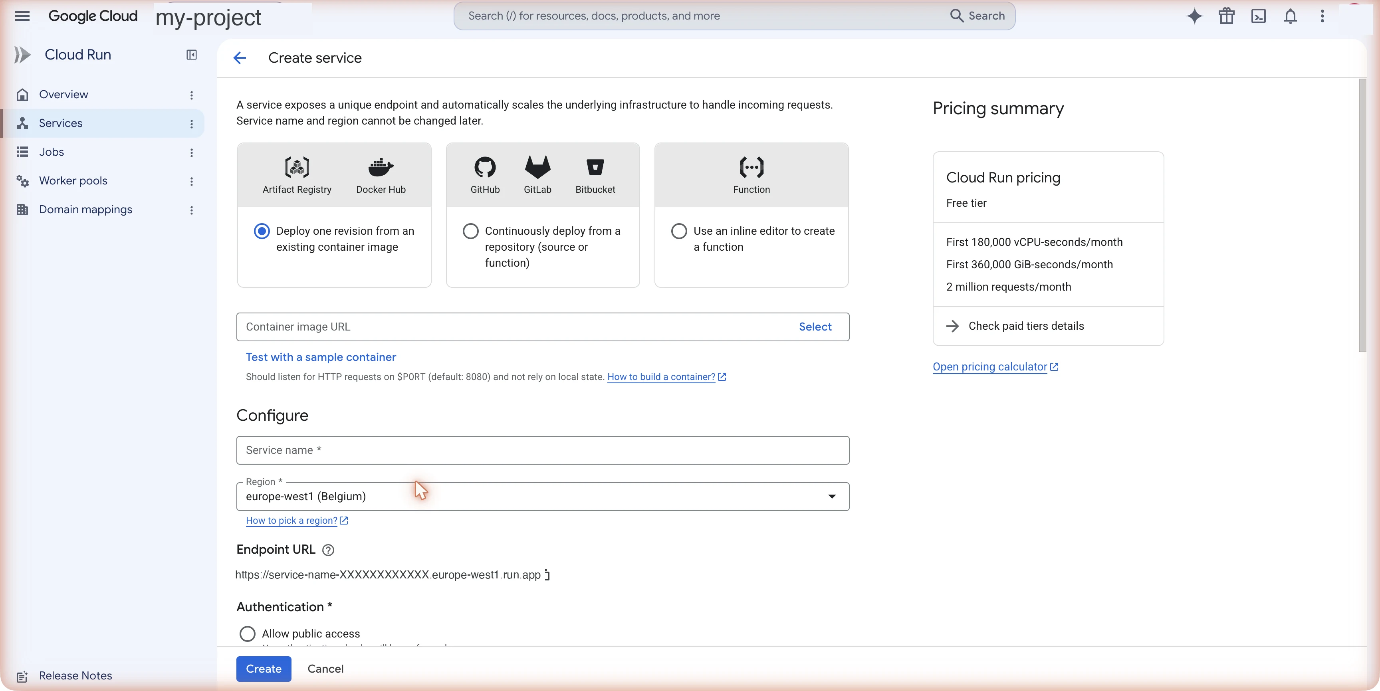The image size is (1380, 691).
Task: Go back using the arrow icon
Action: pyautogui.click(x=240, y=58)
